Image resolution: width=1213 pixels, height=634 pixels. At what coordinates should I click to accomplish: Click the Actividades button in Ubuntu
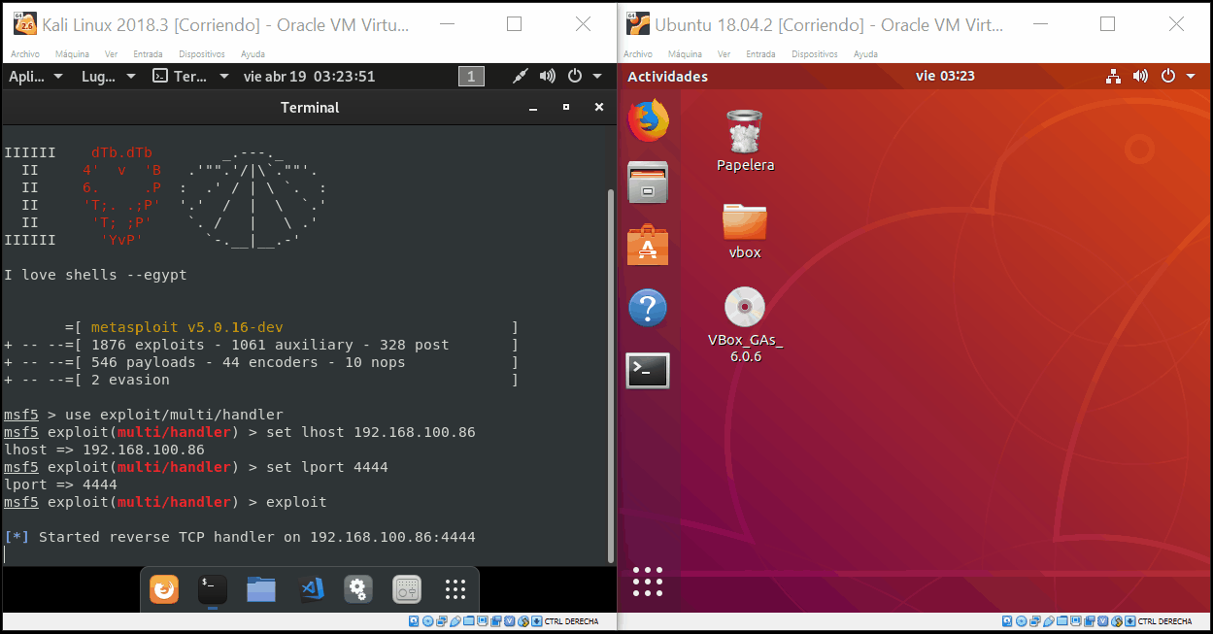point(667,76)
